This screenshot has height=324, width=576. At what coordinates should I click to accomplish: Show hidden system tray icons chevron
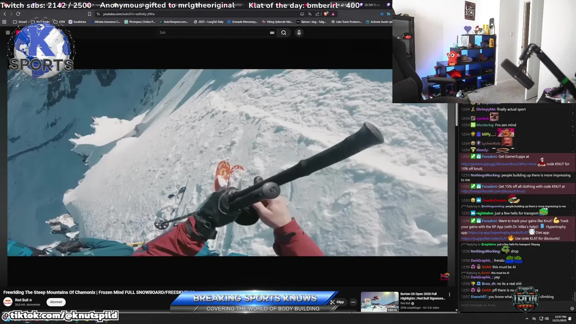pyautogui.click(x=527, y=319)
